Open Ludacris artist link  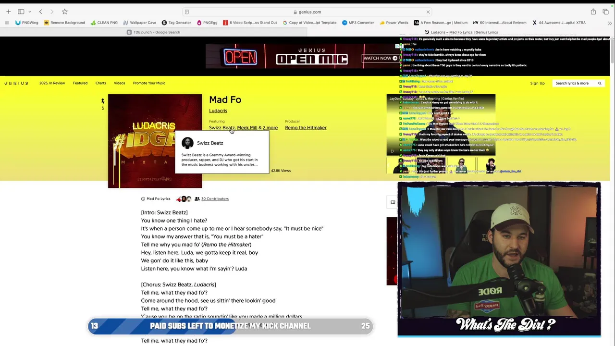[x=218, y=111]
